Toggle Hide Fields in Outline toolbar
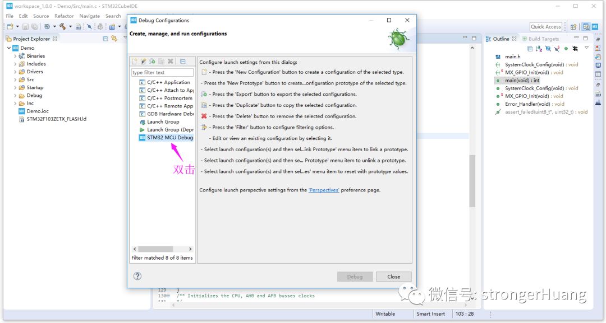 pyautogui.click(x=548, y=49)
